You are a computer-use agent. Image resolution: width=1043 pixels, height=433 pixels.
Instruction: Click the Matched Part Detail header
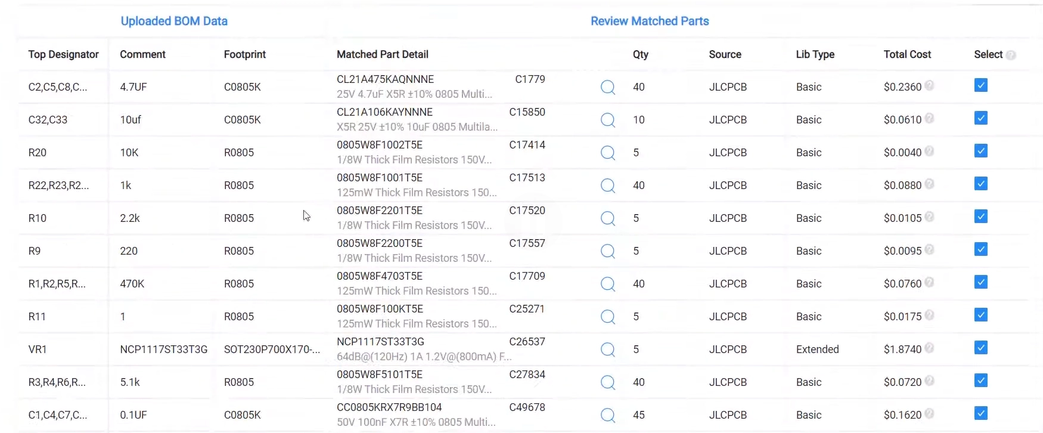point(383,54)
